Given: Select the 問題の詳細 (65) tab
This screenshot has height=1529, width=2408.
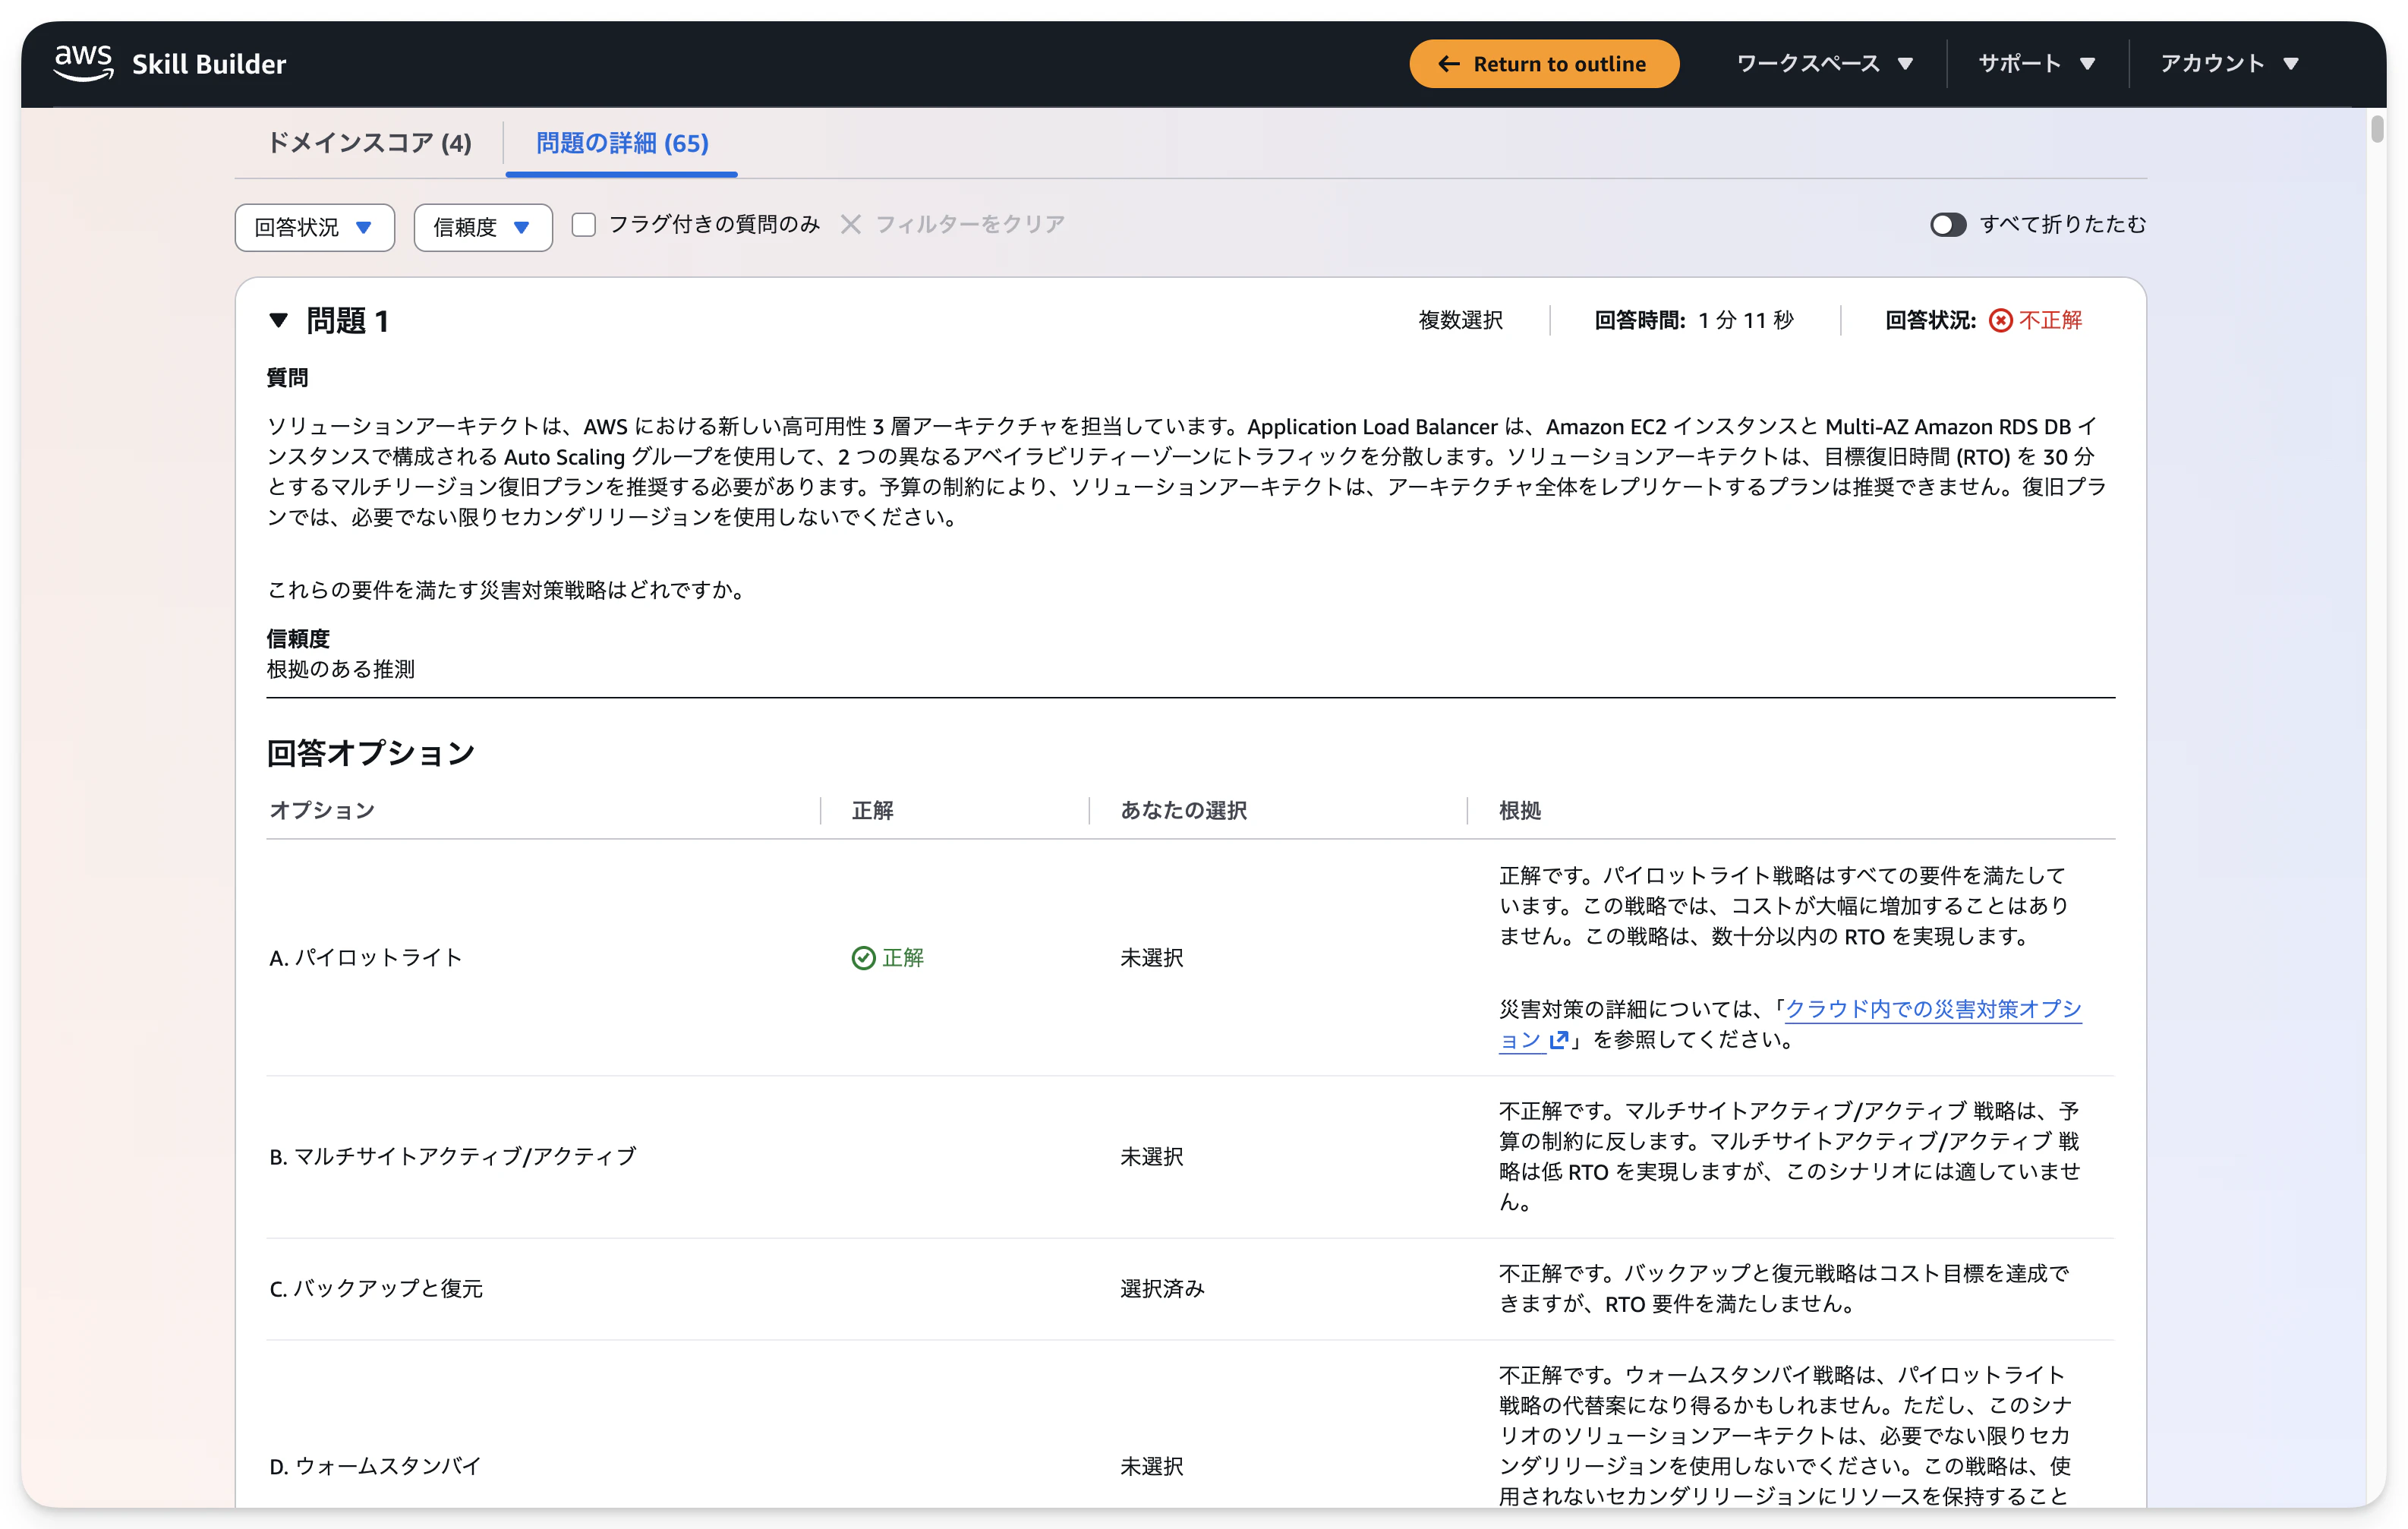Looking at the screenshot, I should pyautogui.click(x=622, y=143).
